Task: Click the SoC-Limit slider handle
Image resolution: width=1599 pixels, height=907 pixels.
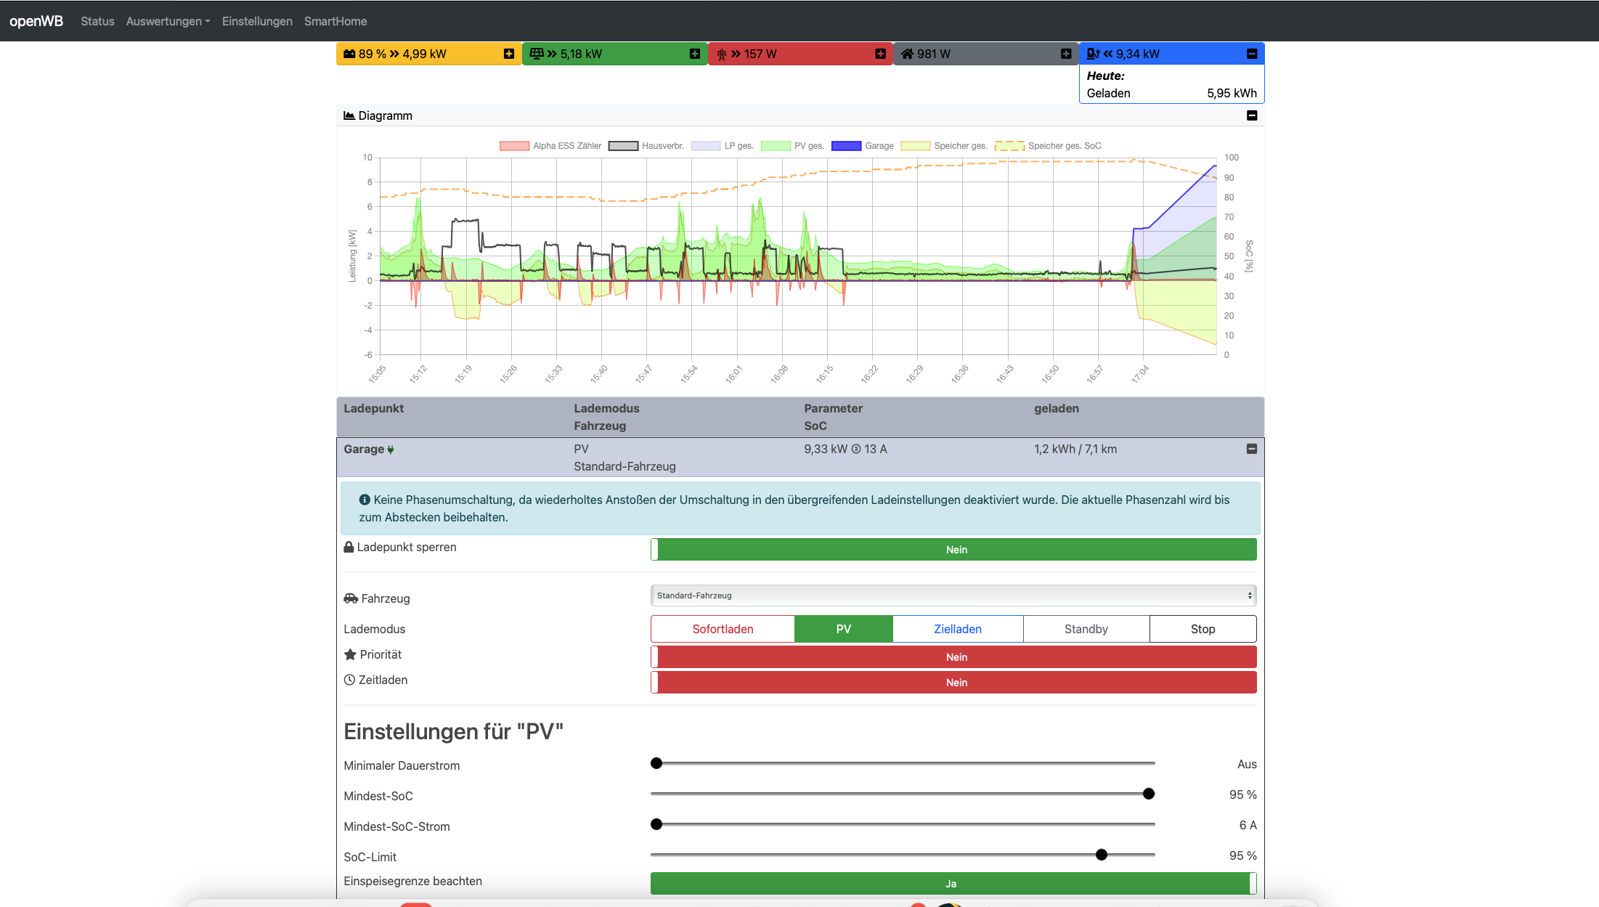Action: pos(1102,855)
